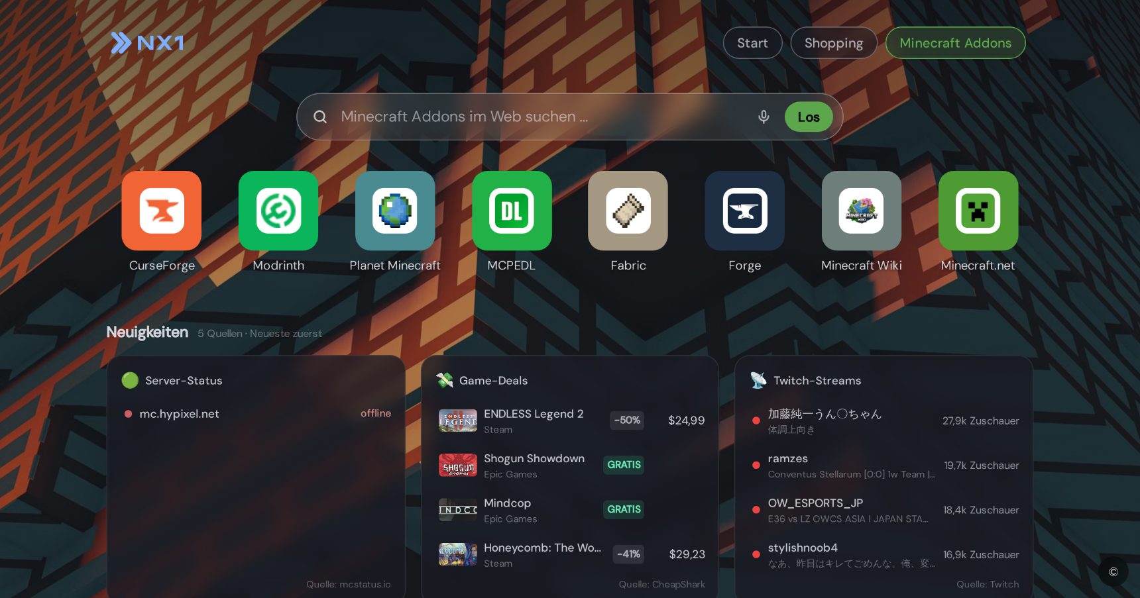Click the Twitch-Streams satellite icon
1140x598 pixels.
pos(758,380)
